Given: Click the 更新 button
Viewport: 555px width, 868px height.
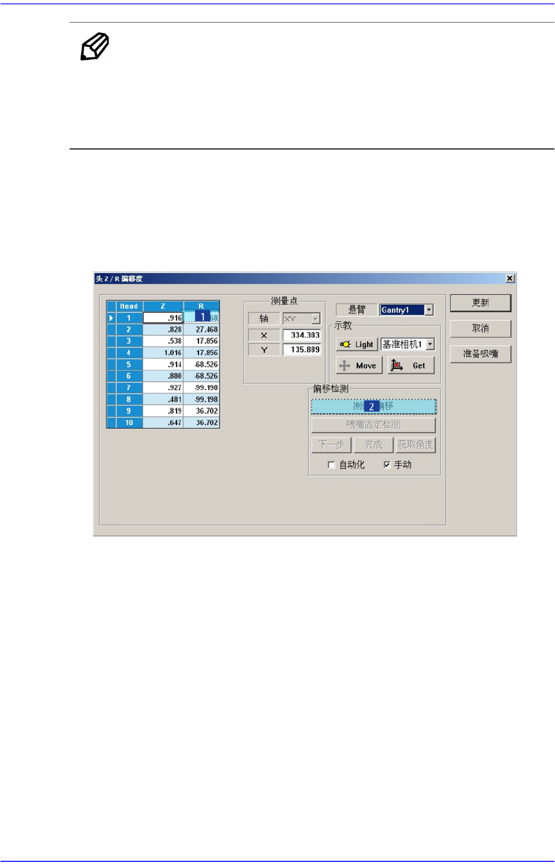Looking at the screenshot, I should [481, 303].
